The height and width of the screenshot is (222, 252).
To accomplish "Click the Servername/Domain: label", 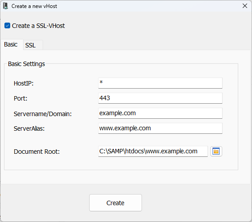I will [x=43, y=114].
